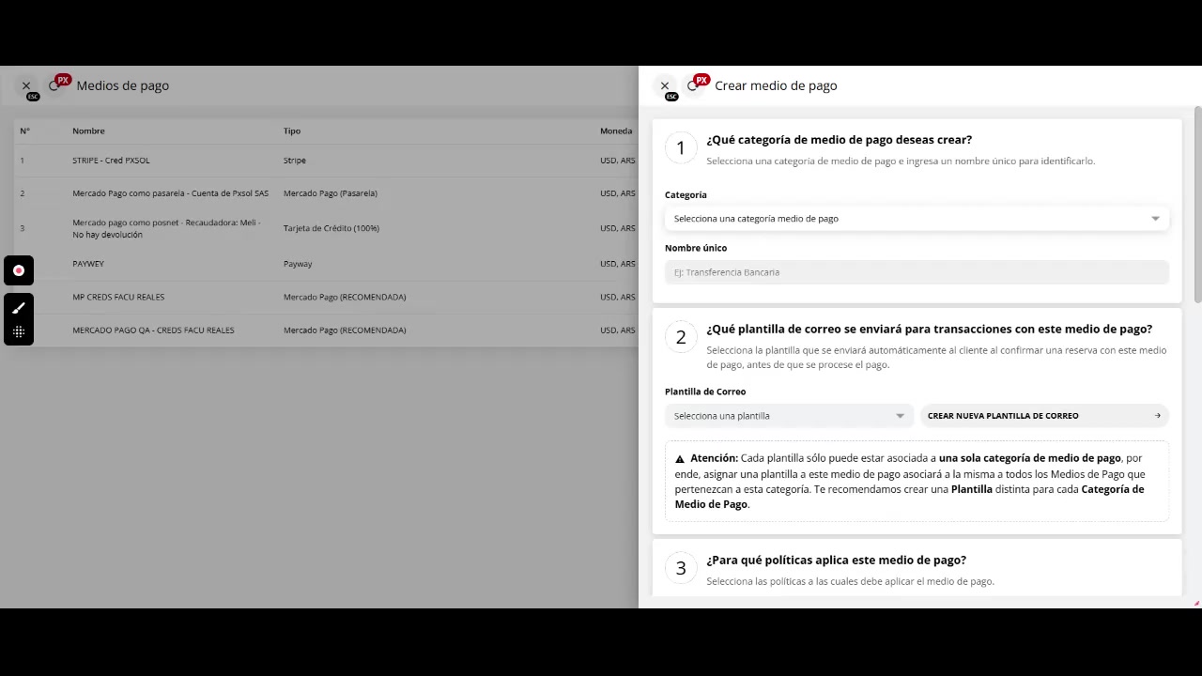Click the Categoría dropdown arrow
This screenshot has height=676, width=1202.
[1155, 219]
